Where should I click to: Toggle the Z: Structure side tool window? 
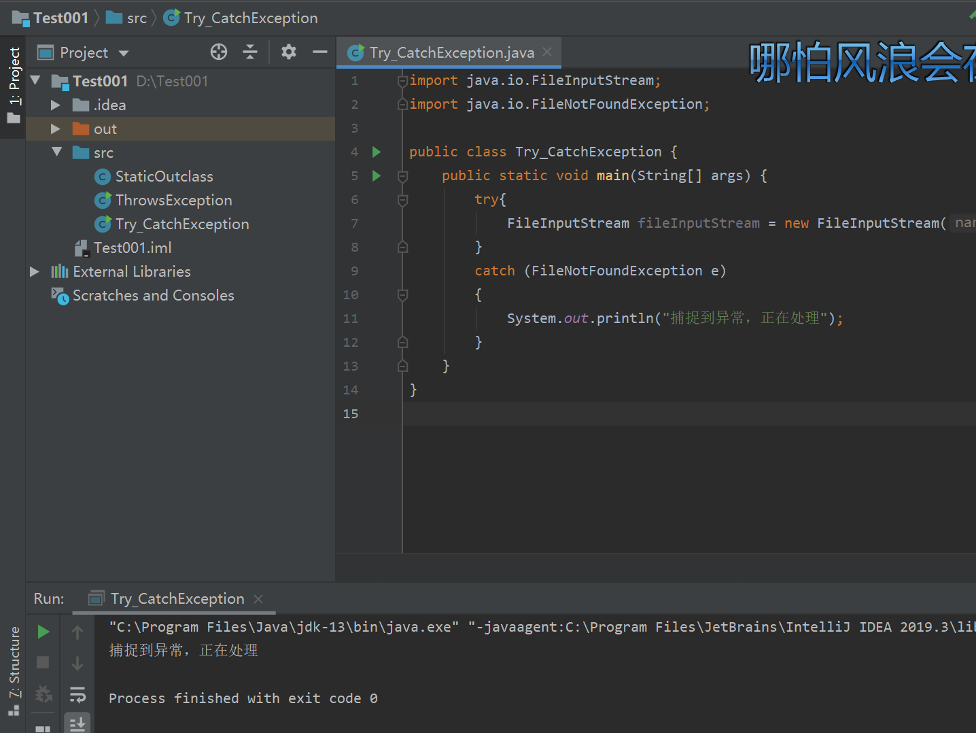click(x=14, y=670)
